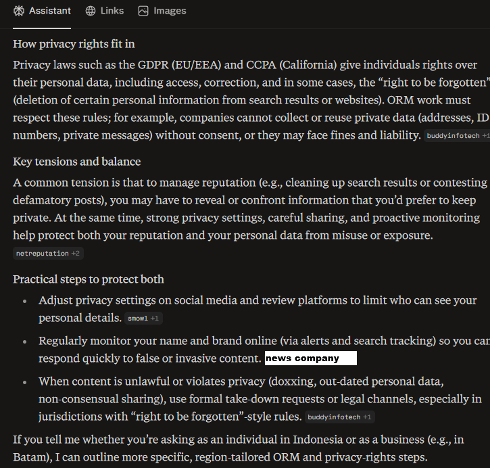Click the bullet about monitoring your name online

coord(257,341)
